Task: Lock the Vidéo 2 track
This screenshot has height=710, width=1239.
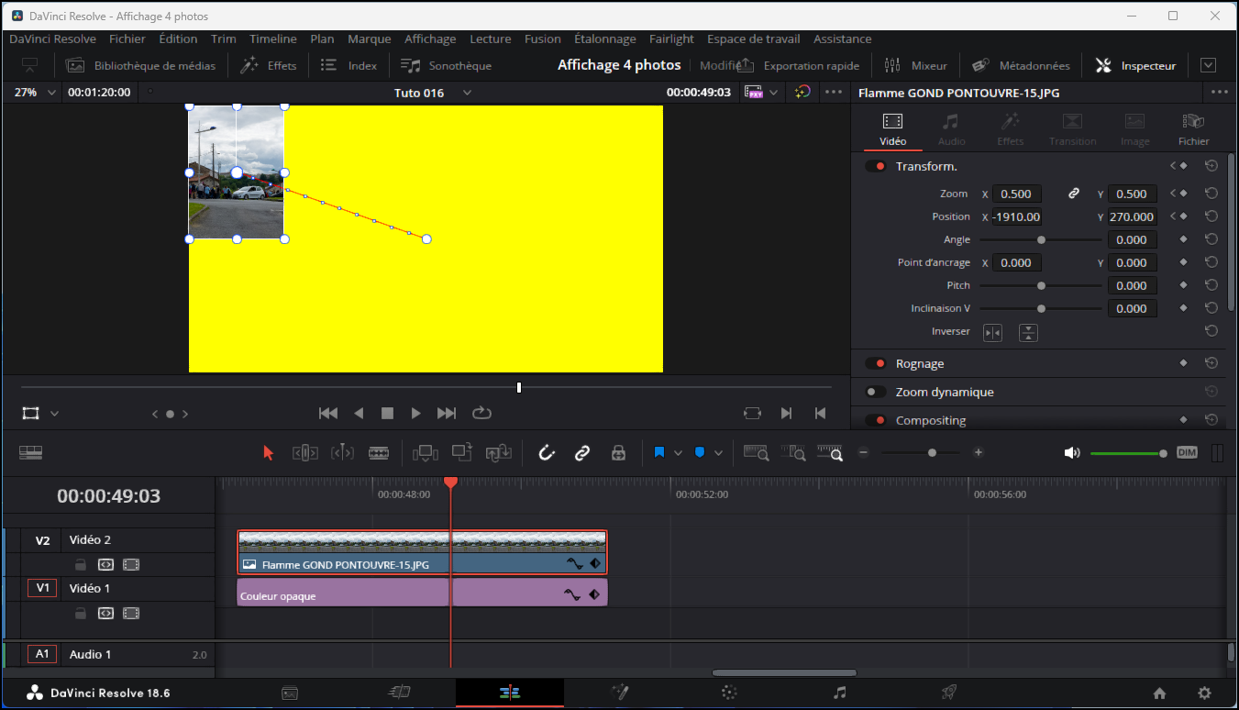Action: click(x=81, y=564)
